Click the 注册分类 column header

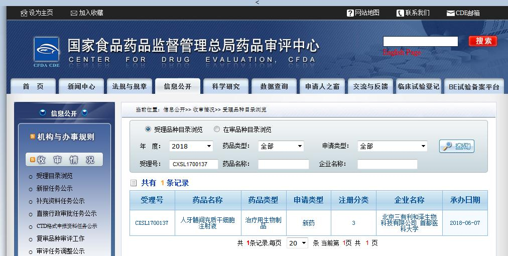click(353, 200)
